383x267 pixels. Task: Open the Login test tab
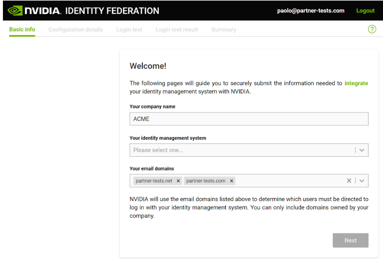click(129, 30)
